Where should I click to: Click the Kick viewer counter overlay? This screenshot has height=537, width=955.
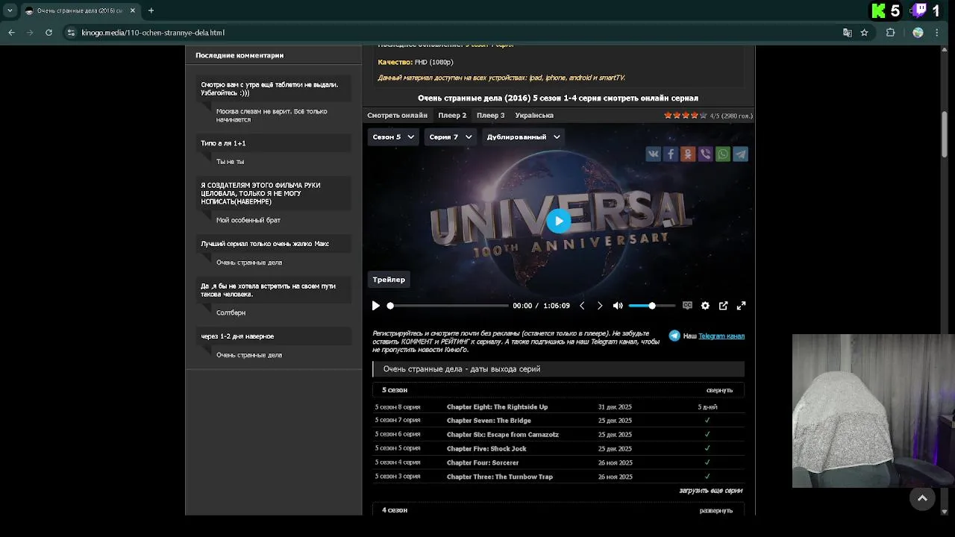pyautogui.click(x=887, y=11)
